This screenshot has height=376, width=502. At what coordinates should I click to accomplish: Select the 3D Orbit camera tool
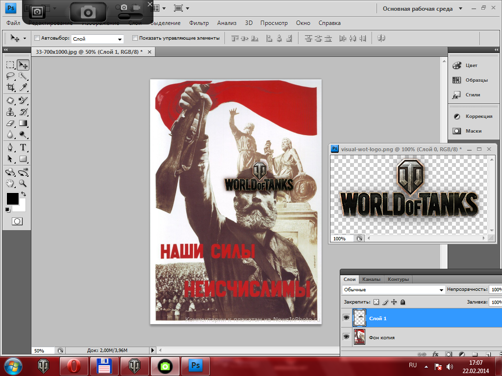pos(23,172)
